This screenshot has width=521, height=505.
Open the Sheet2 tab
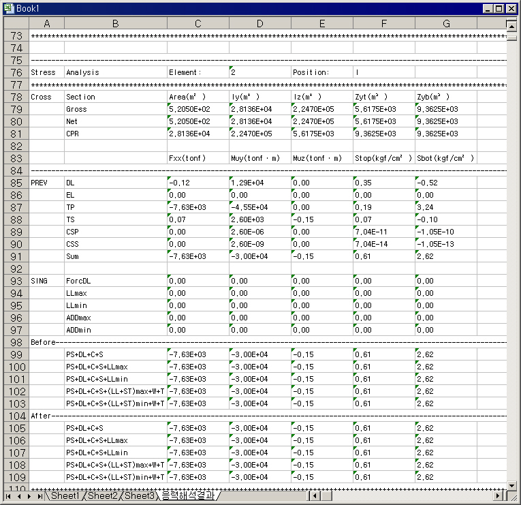(102, 496)
